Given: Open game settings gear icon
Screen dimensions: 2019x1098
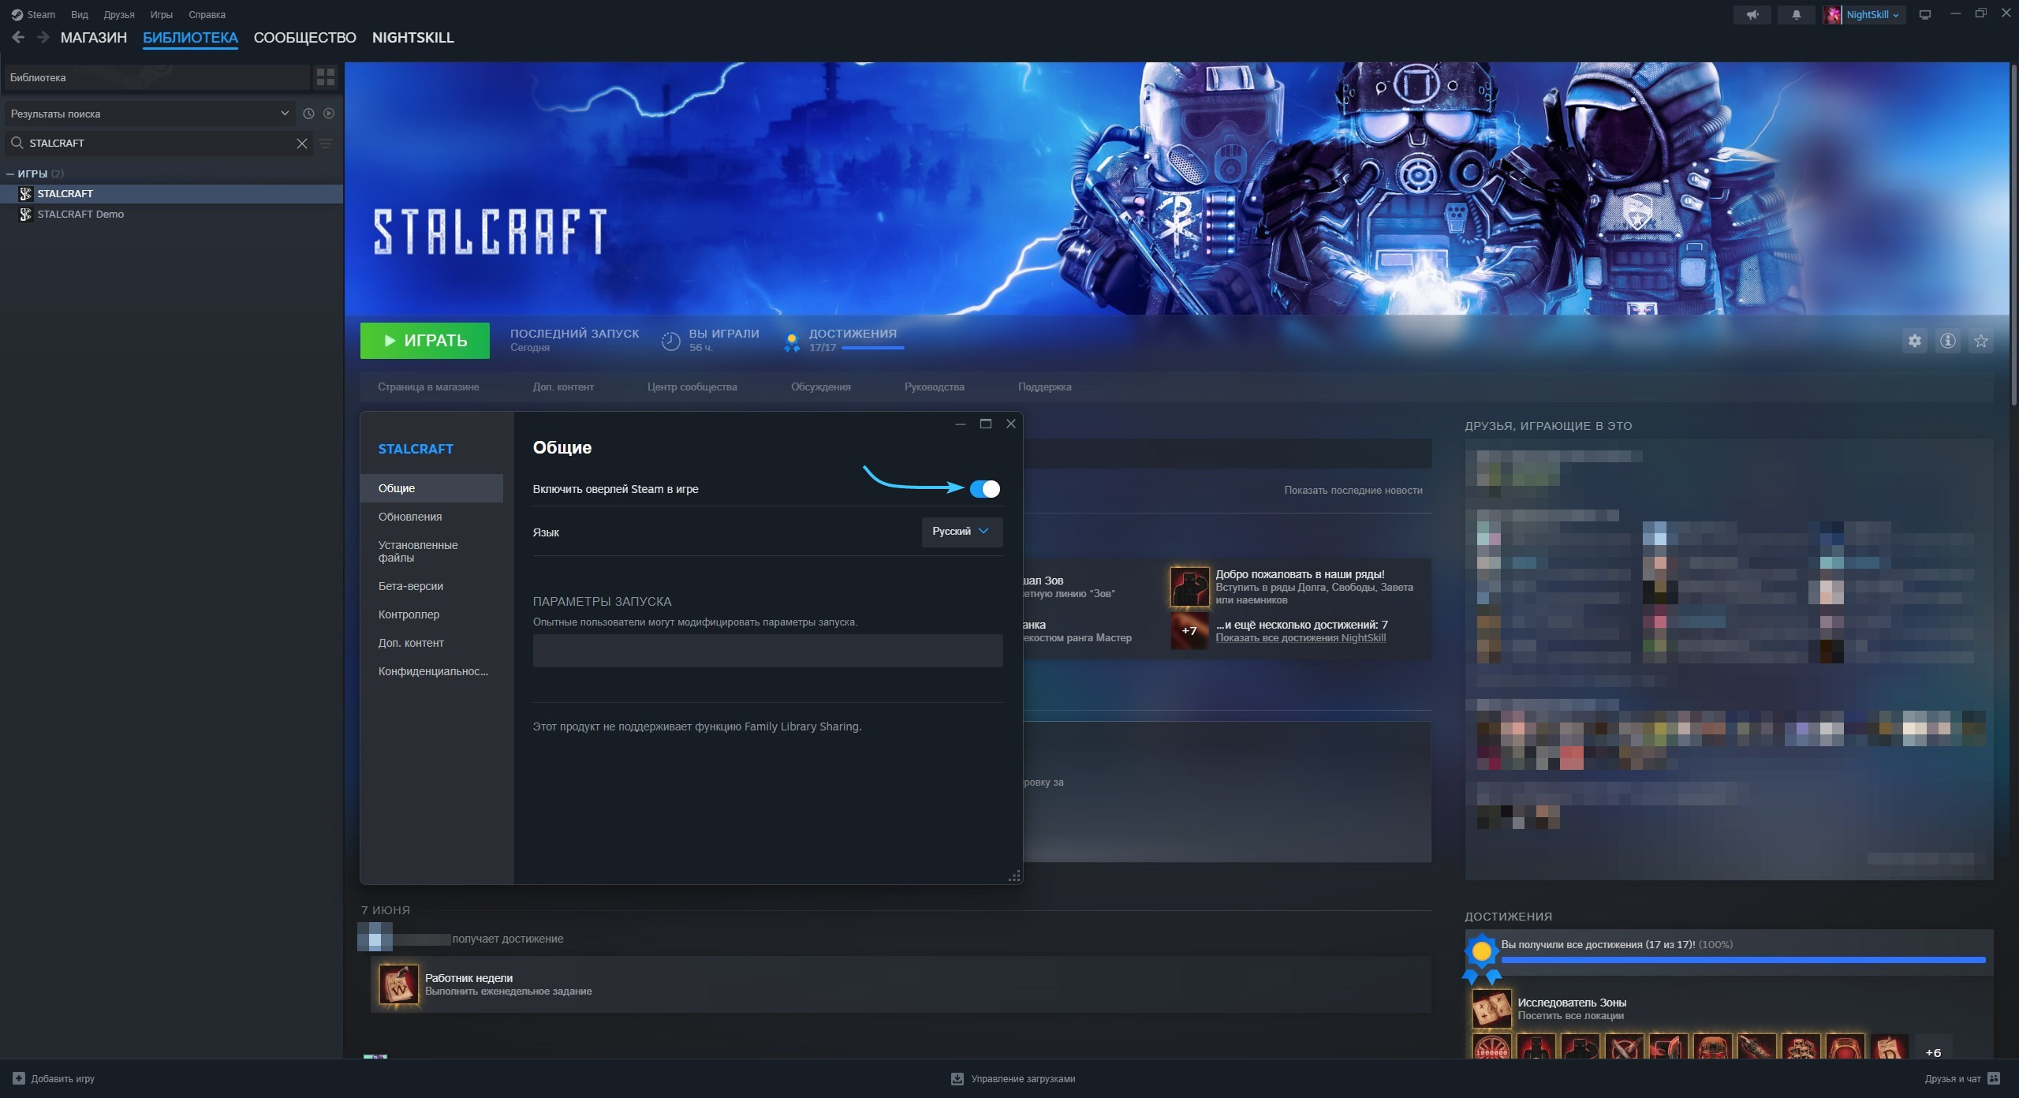Looking at the screenshot, I should (x=1914, y=341).
